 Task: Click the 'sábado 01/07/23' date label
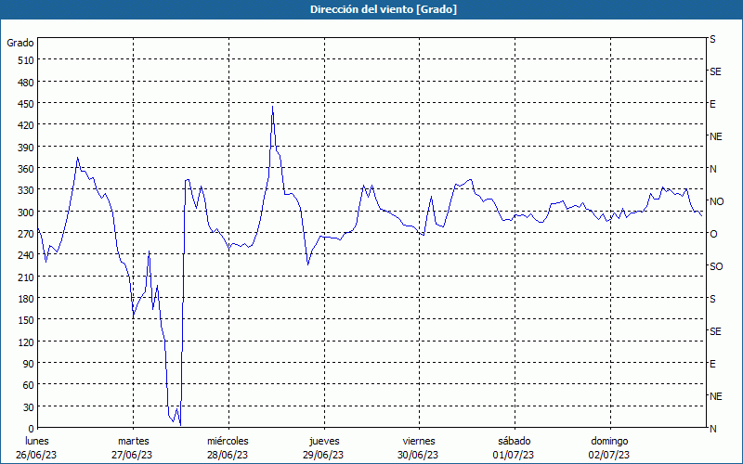point(515,448)
